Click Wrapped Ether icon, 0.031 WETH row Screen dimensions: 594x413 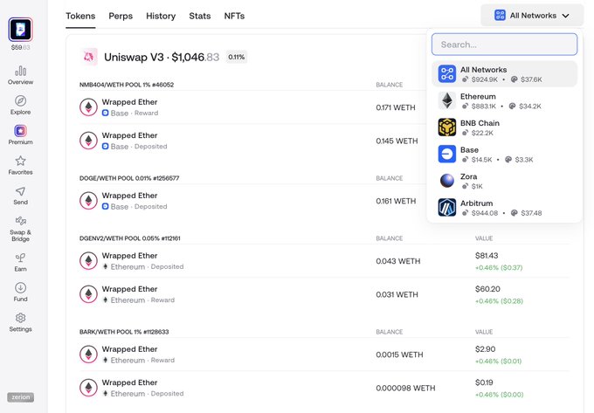click(88, 294)
